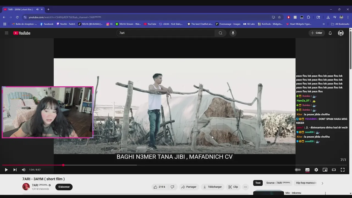
Task: Open YouTube hamburger guide menu
Action: click(x=7, y=33)
